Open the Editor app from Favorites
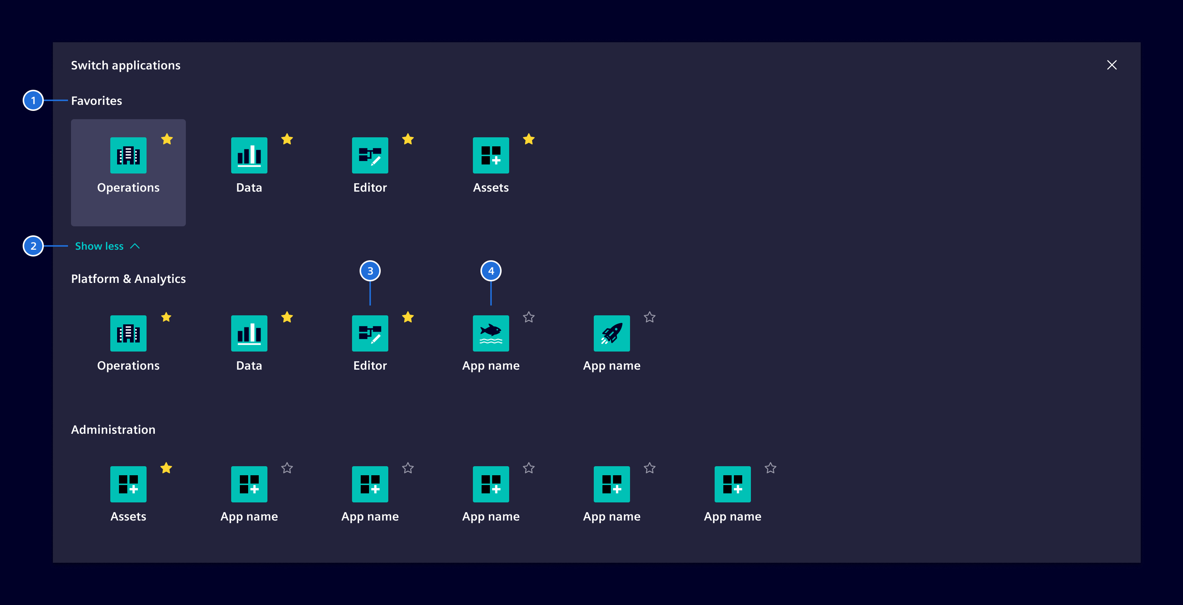The height and width of the screenshot is (605, 1183). click(370, 156)
